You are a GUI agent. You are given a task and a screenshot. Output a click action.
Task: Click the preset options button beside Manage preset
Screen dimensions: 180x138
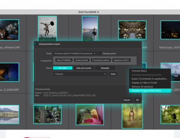point(100,53)
